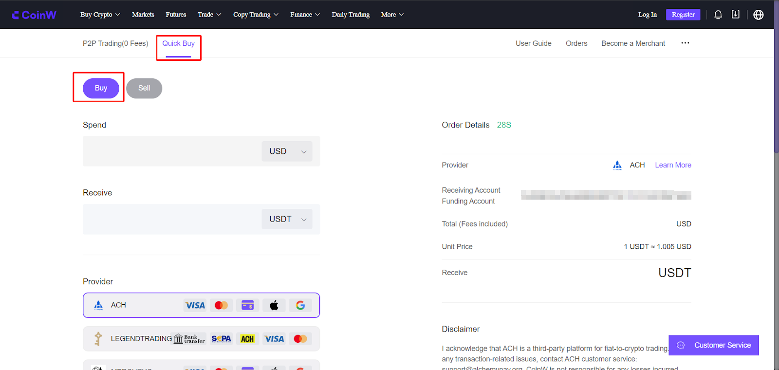Click Mastercard icon in LegendTrading row
The height and width of the screenshot is (370, 779).
point(300,339)
